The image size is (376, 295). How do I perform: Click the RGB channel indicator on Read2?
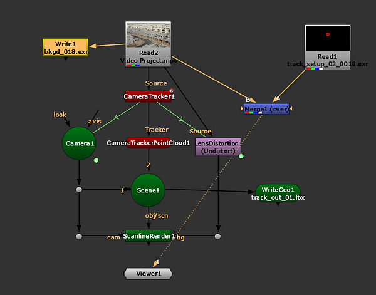point(133,65)
